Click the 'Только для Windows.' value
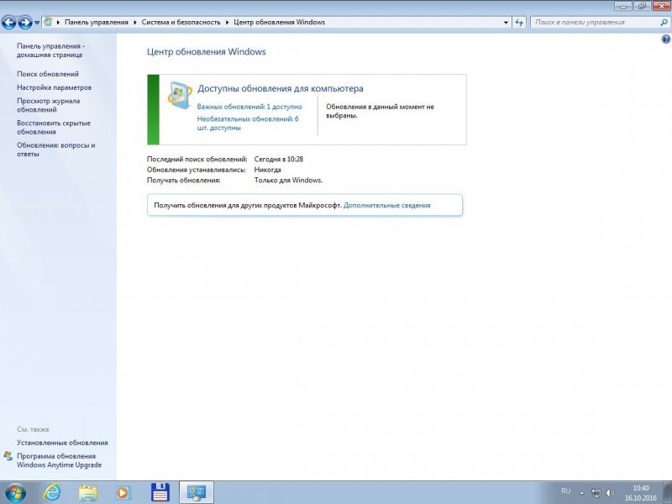 click(x=288, y=181)
